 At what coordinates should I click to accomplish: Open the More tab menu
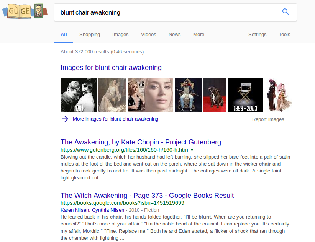(x=199, y=35)
